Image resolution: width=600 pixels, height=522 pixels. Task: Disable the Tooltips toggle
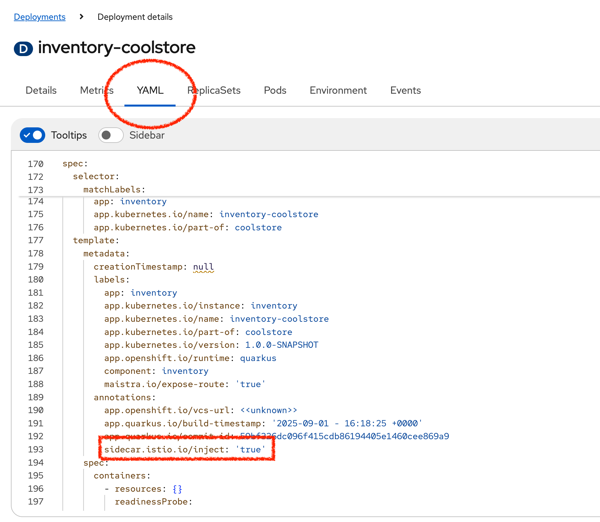(32, 135)
